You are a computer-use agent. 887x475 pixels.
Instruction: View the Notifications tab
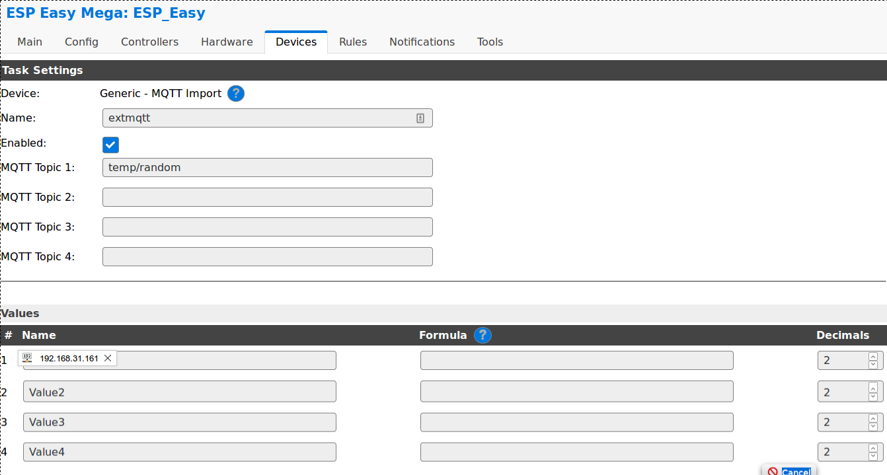pos(422,42)
